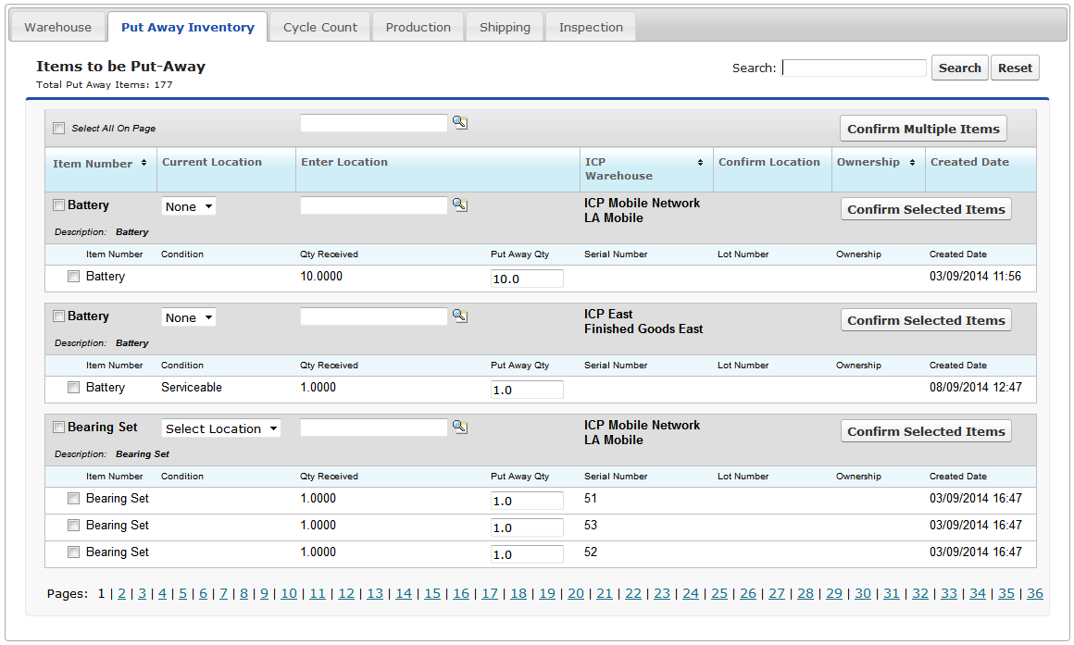Enable Select All On Page checkbox

click(x=59, y=129)
